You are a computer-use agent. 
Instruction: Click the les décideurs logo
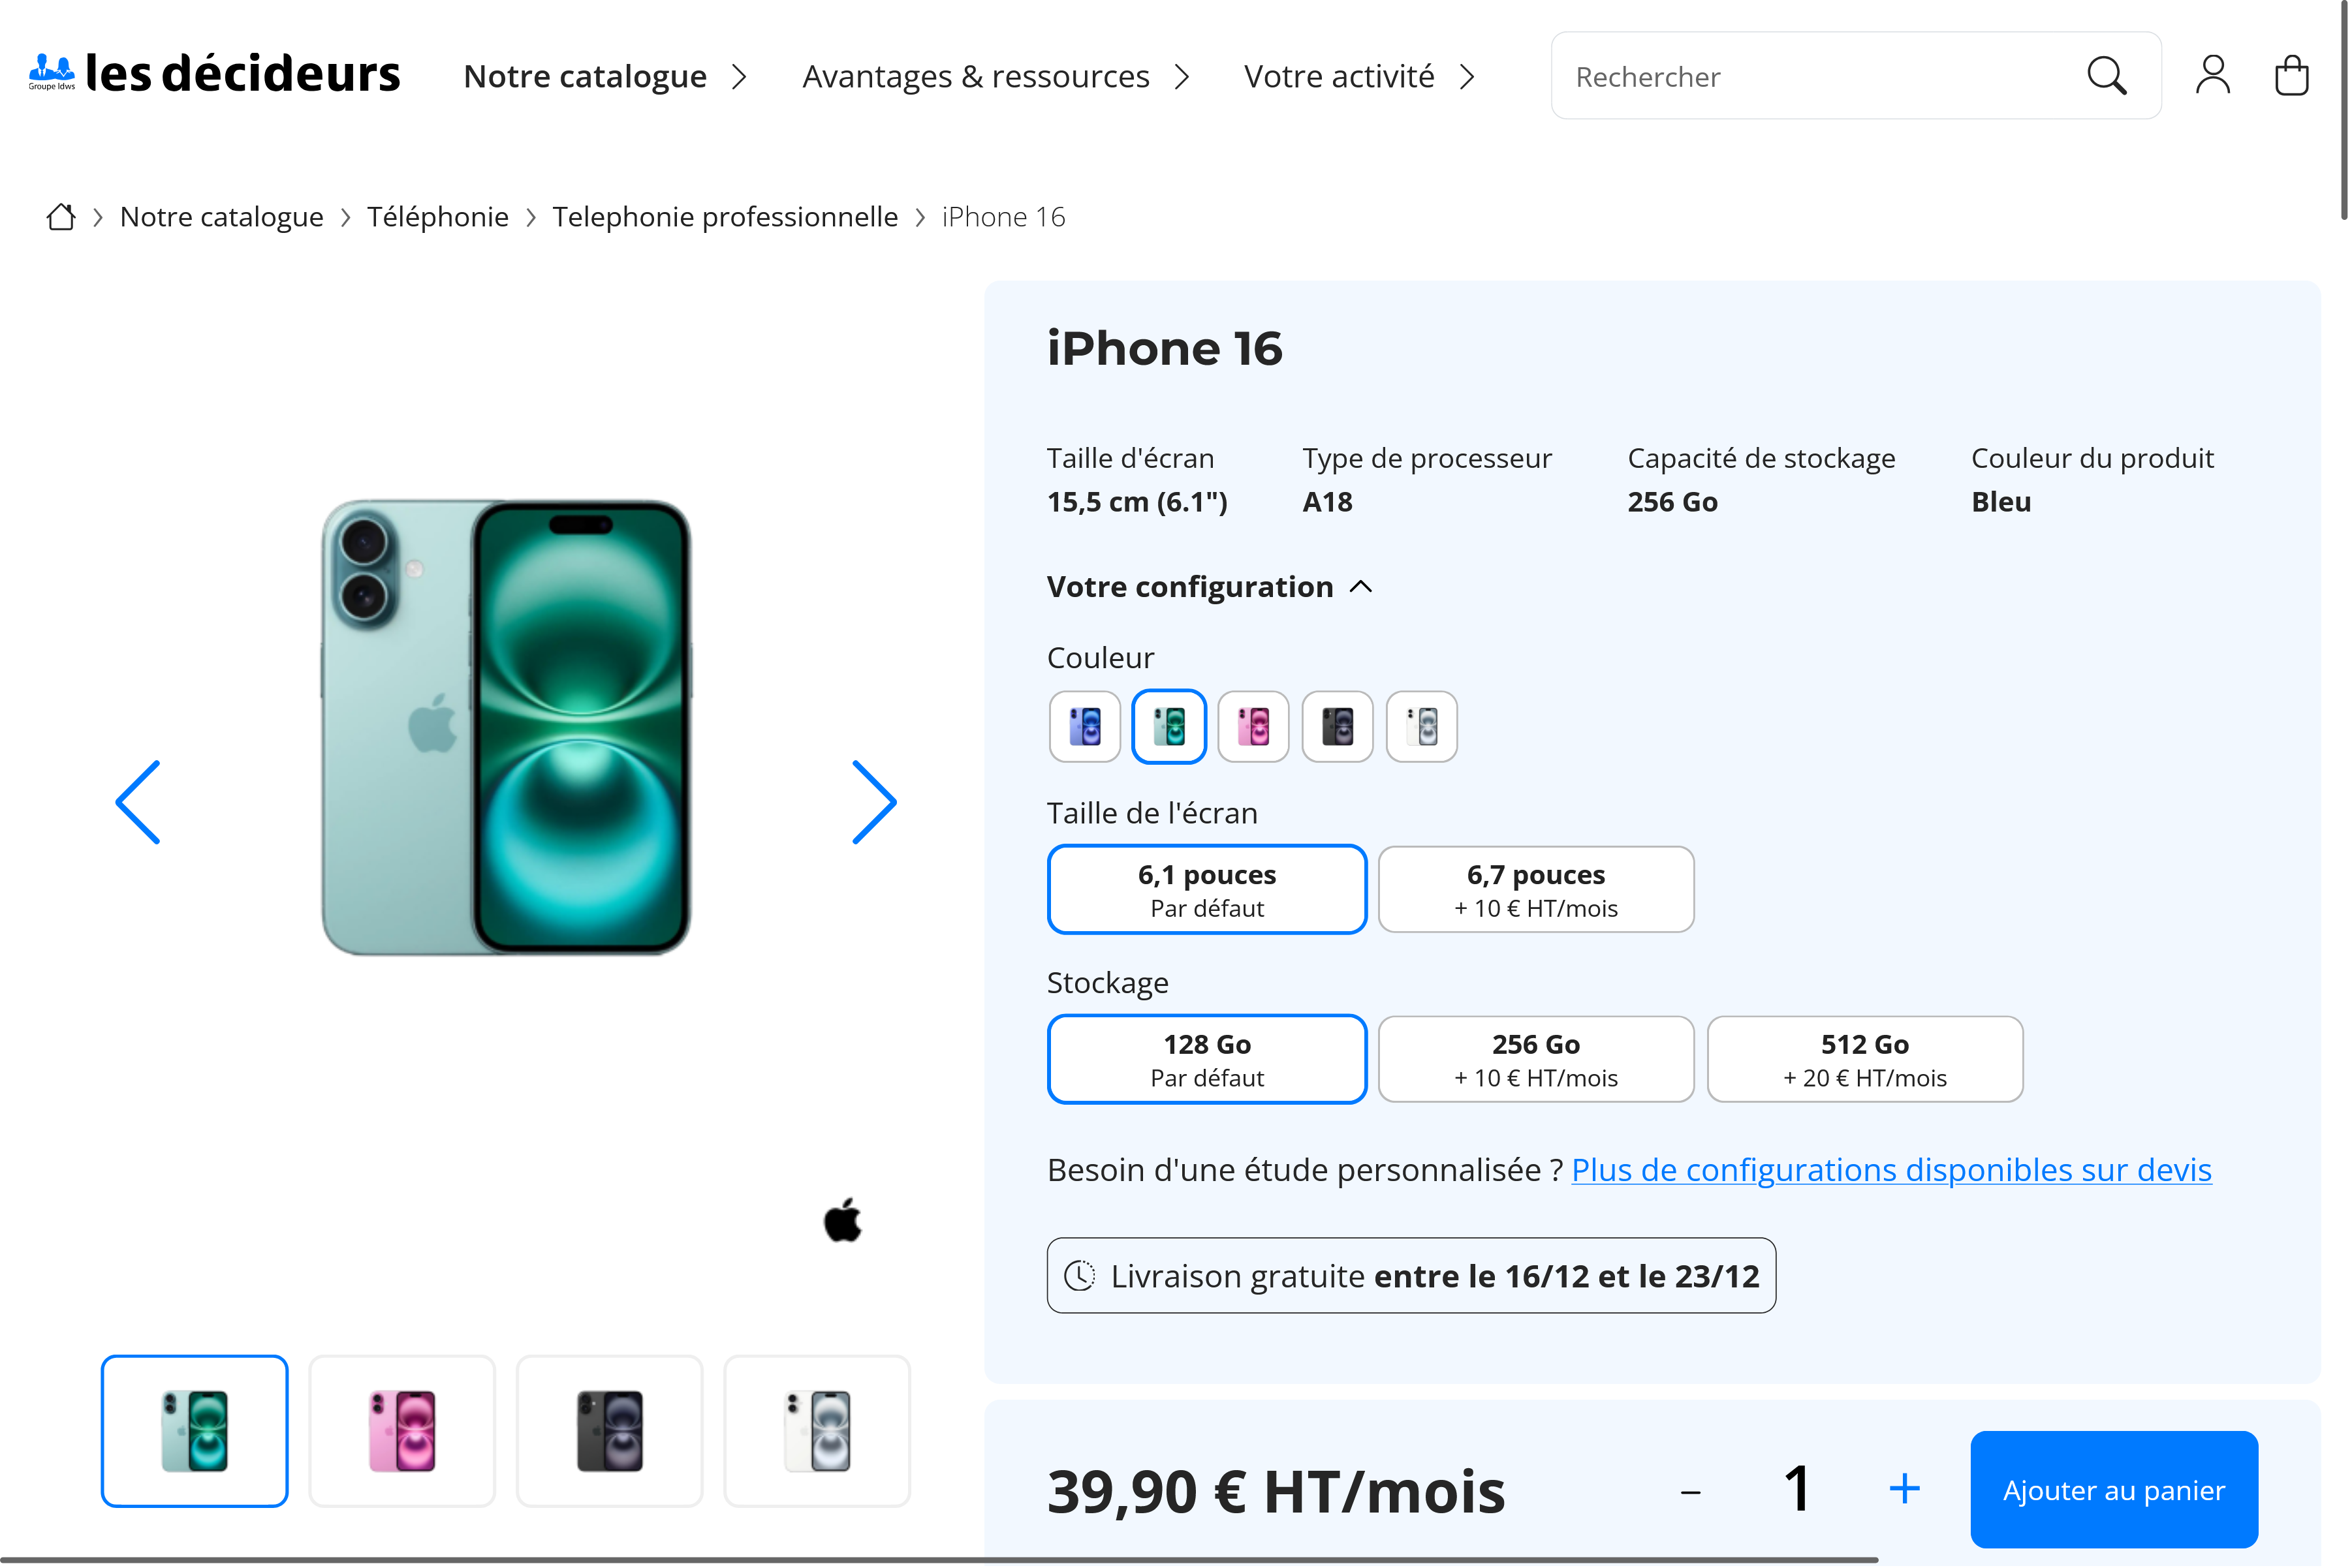point(215,74)
